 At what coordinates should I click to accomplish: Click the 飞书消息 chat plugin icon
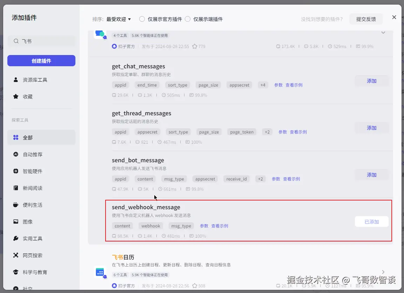pyautogui.click(x=100, y=34)
